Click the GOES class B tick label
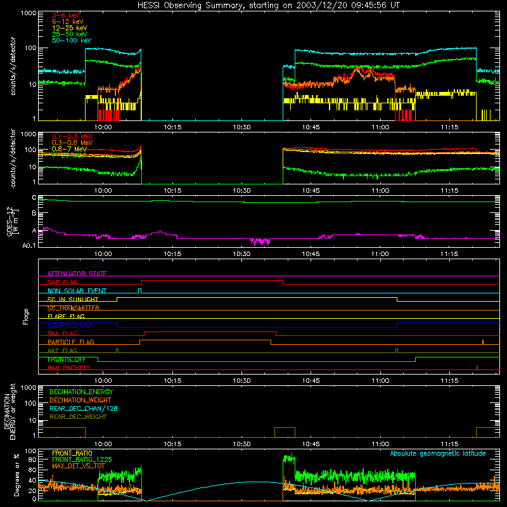Image resolution: width=507 pixels, height=507 pixels. click(x=34, y=214)
